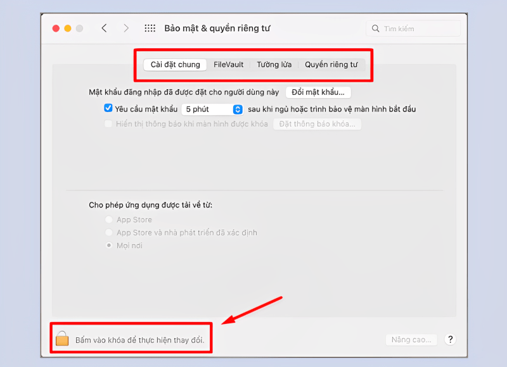The height and width of the screenshot is (367, 507).
Task: Switch to the Quyền riêng tư tab
Action: coord(331,65)
